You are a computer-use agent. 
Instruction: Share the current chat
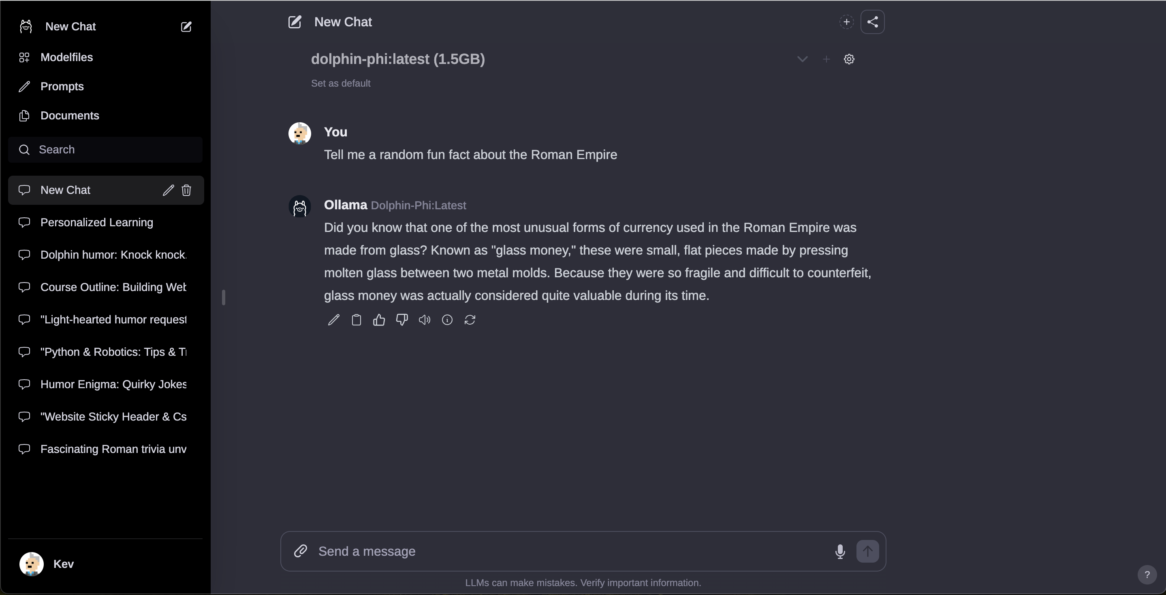tap(872, 22)
